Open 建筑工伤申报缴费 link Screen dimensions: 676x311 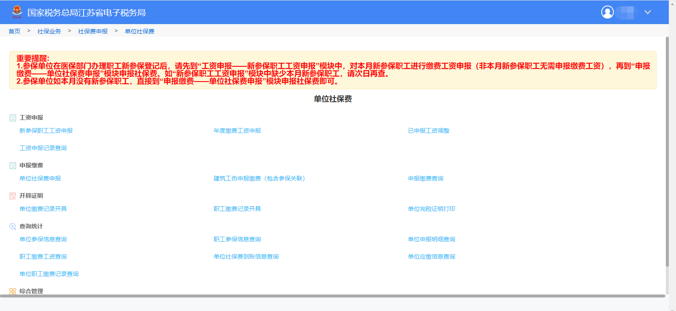point(259,179)
